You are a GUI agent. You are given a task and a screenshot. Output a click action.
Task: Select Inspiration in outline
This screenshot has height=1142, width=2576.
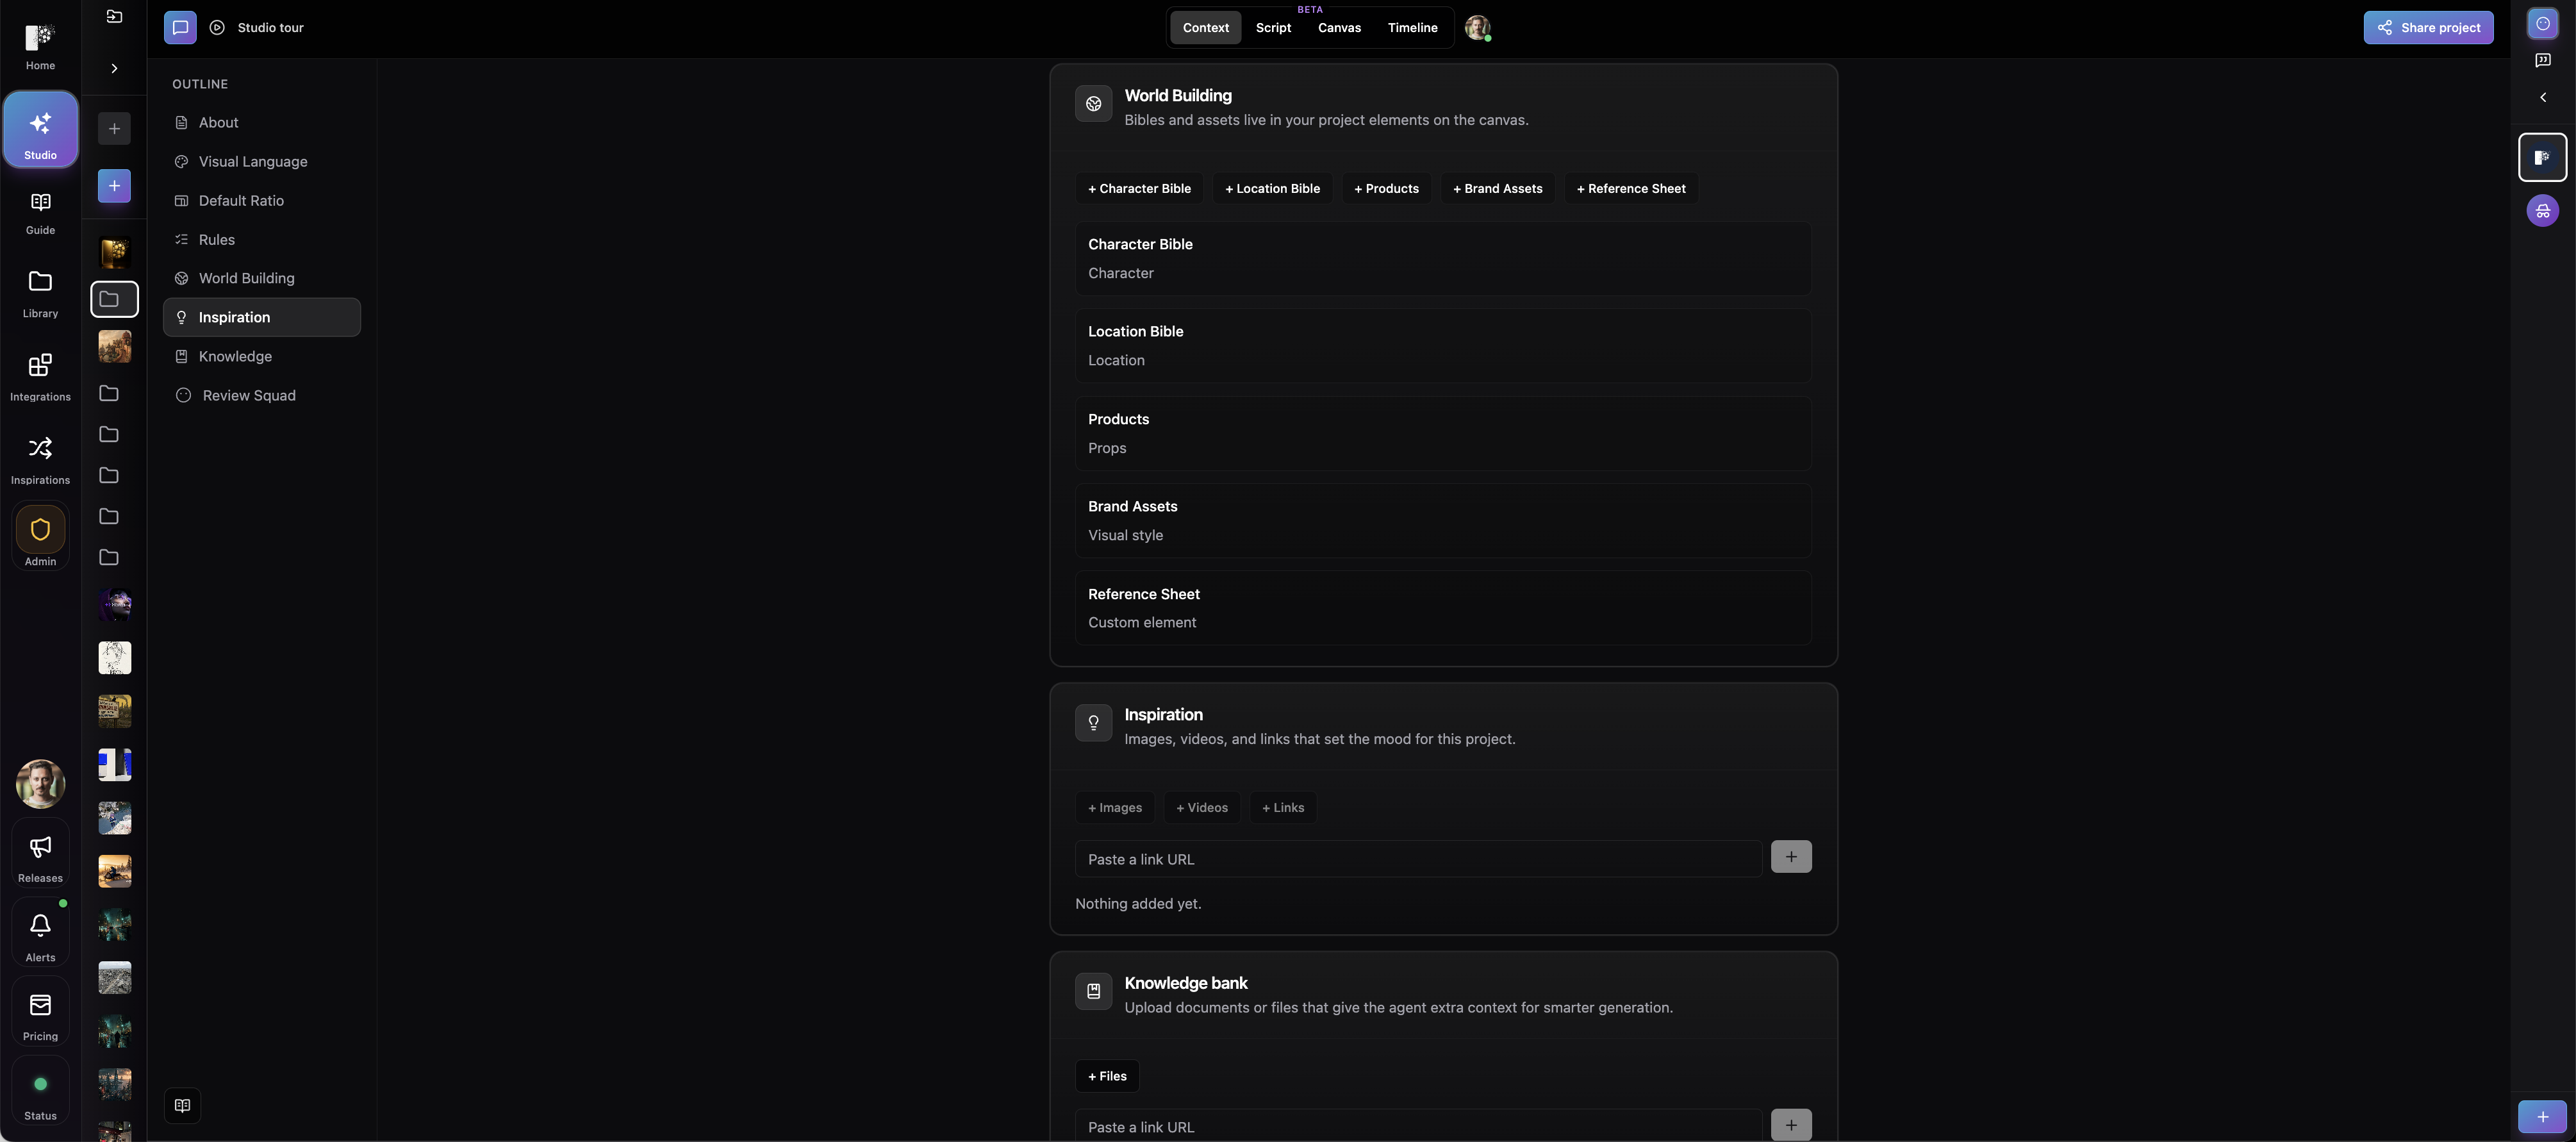tap(262, 318)
